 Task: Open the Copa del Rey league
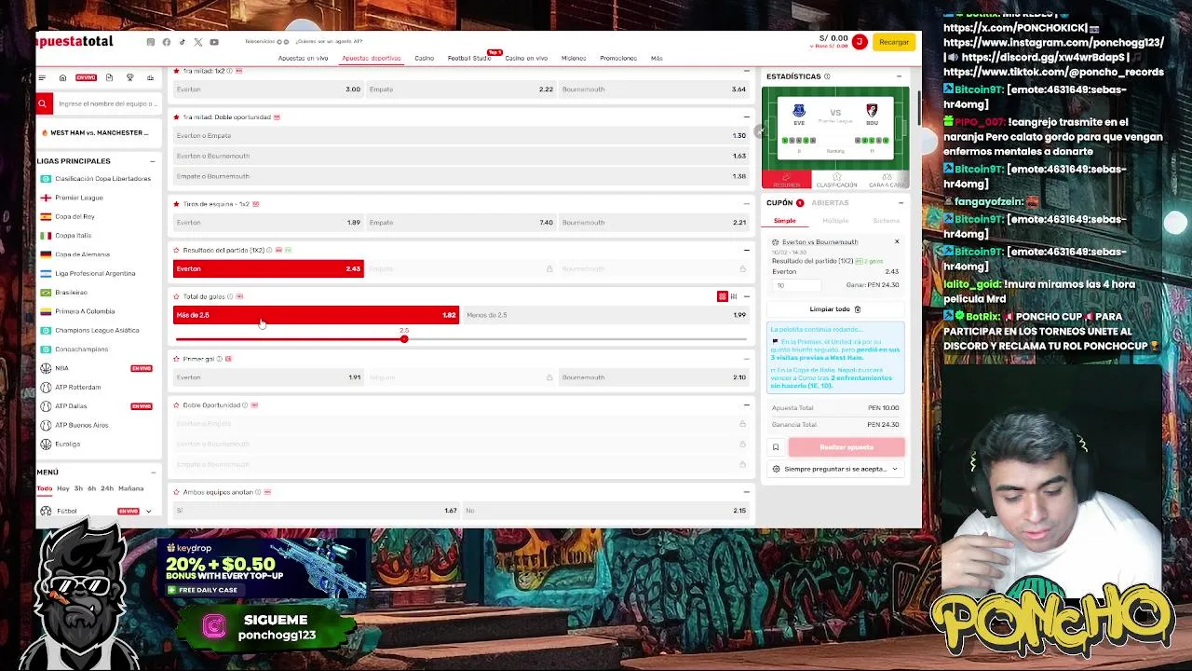tap(74, 216)
